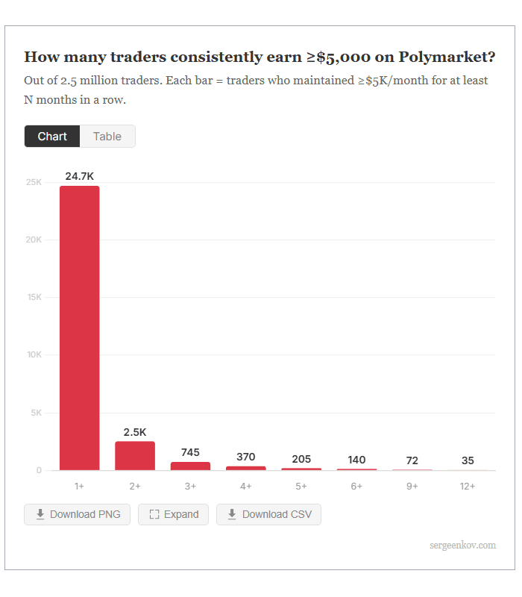Click the 2.5K value label

pos(135,432)
